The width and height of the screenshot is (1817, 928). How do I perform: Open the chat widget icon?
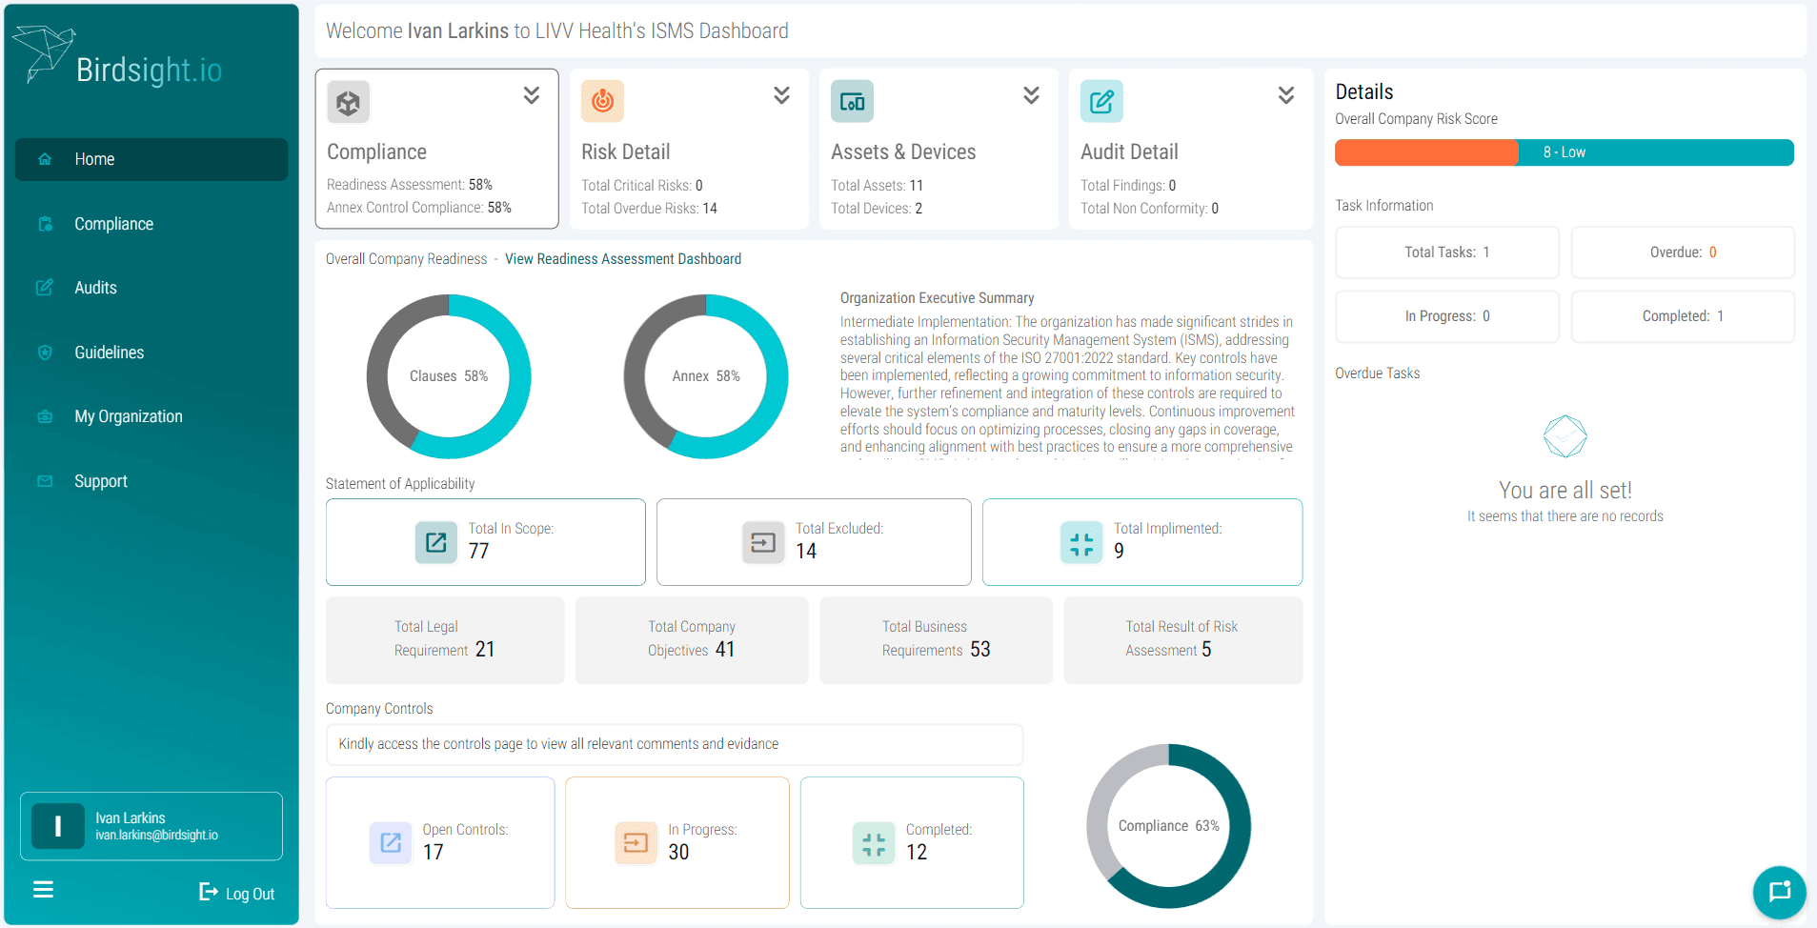coord(1779,892)
